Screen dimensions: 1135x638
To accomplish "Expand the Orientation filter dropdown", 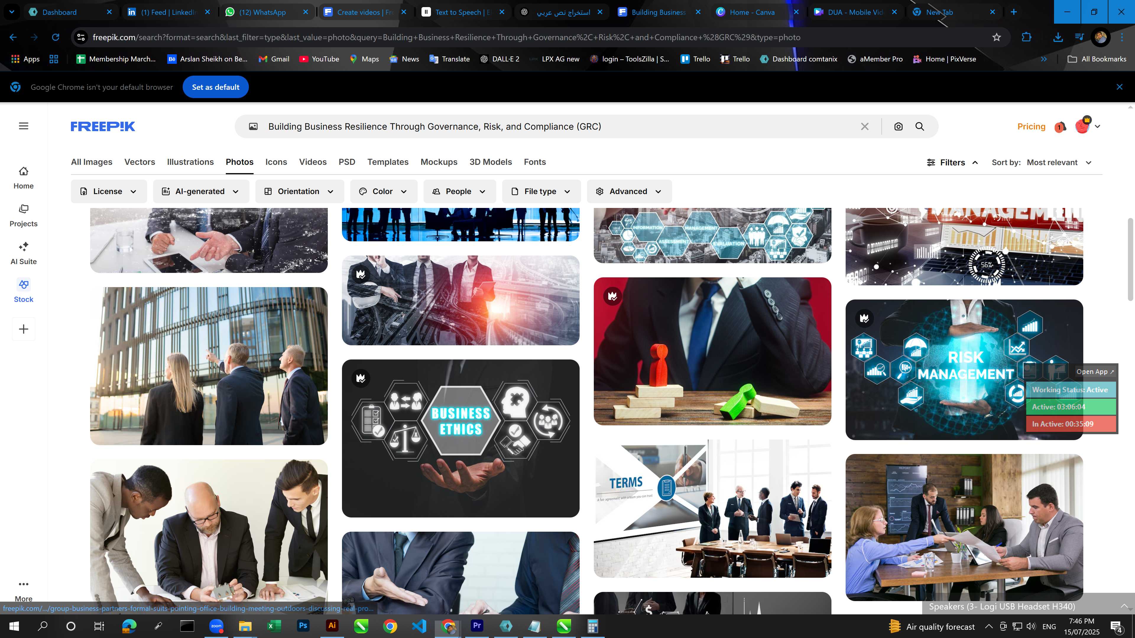I will [299, 191].
